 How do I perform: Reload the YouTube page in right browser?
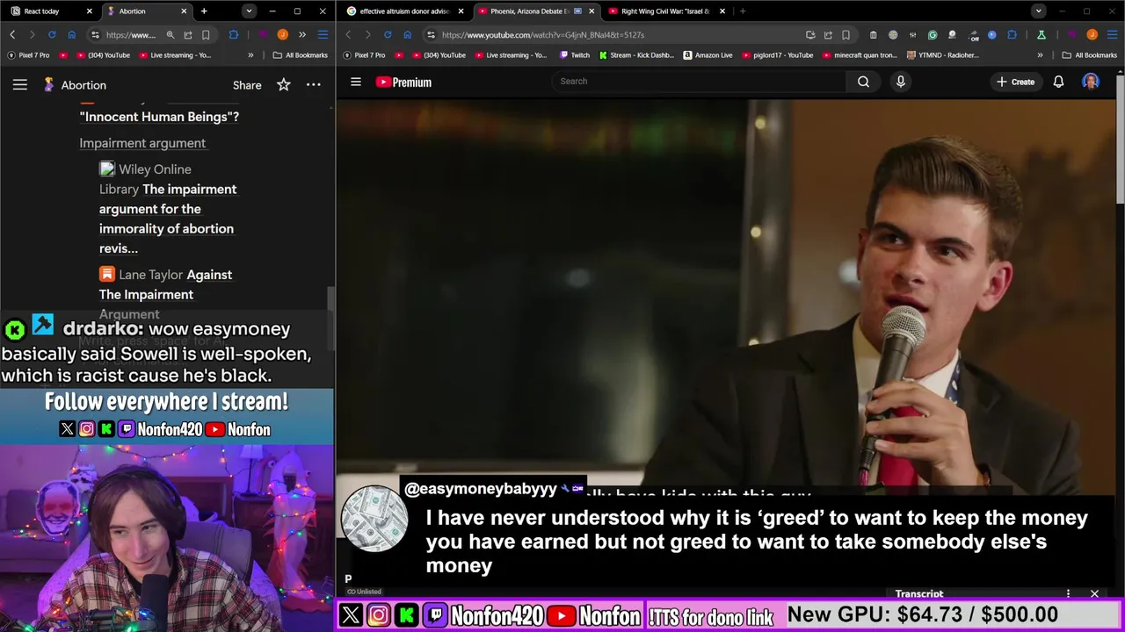[388, 35]
